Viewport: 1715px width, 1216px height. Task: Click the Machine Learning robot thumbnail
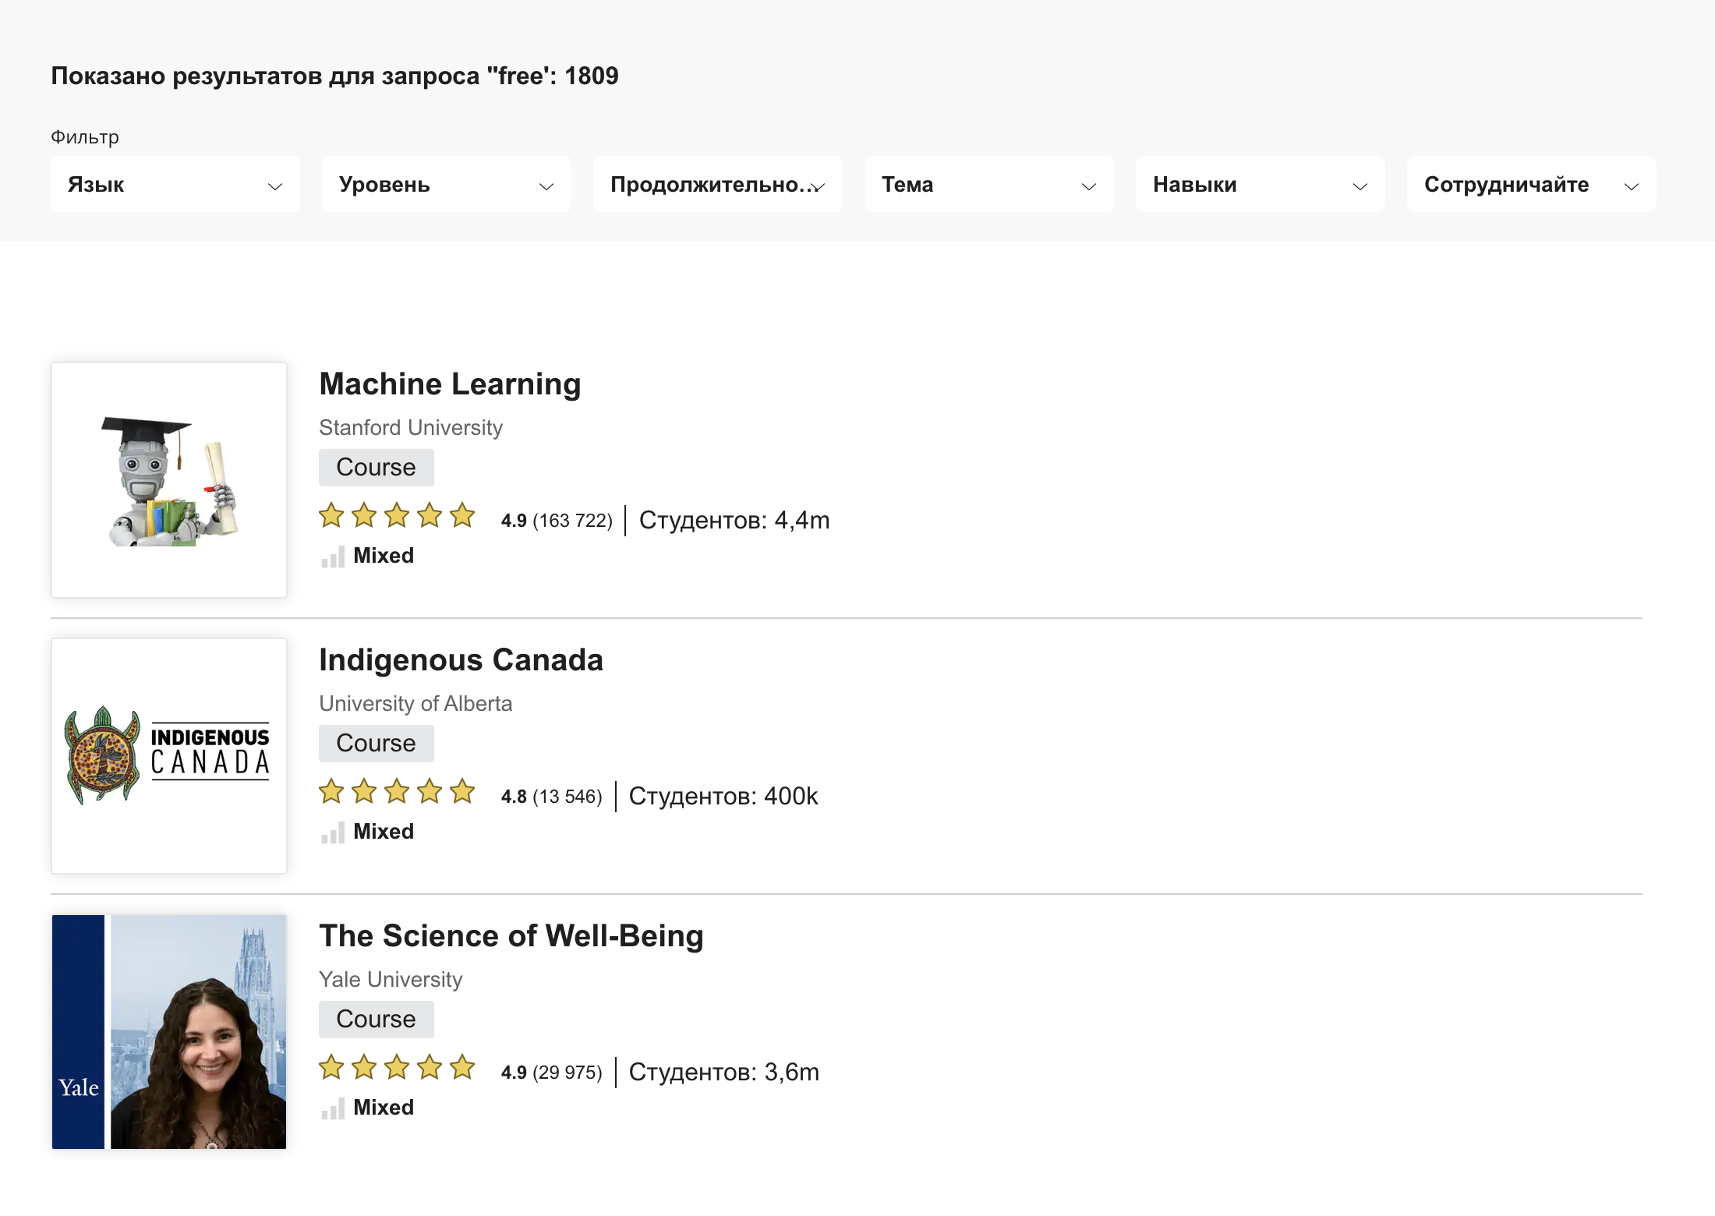(169, 480)
